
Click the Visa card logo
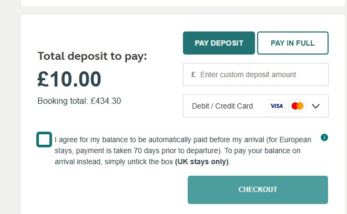pyautogui.click(x=277, y=106)
